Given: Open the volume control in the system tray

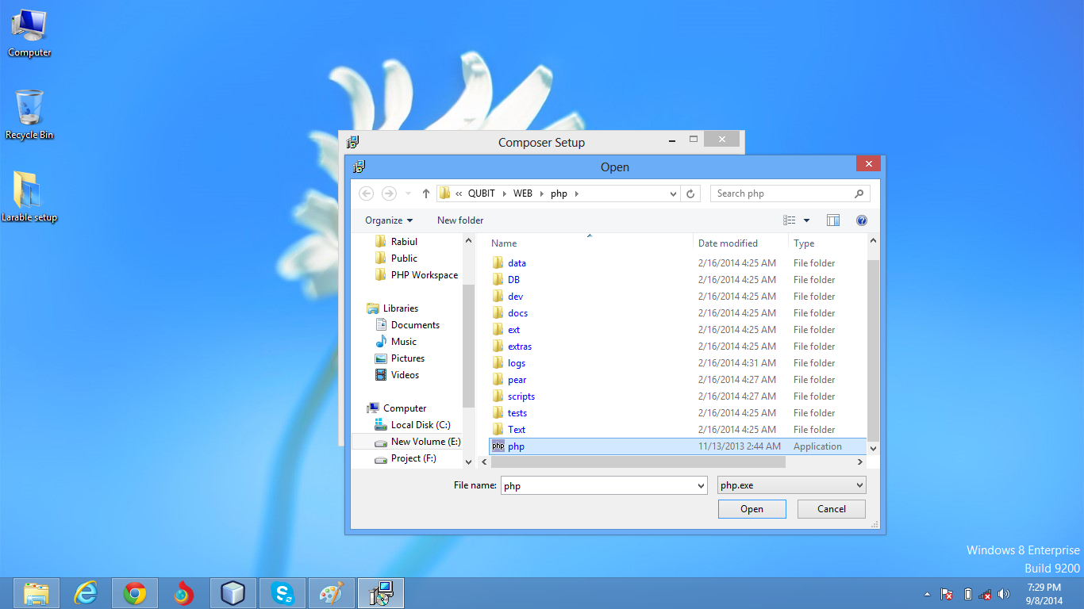Looking at the screenshot, I should [x=1003, y=593].
